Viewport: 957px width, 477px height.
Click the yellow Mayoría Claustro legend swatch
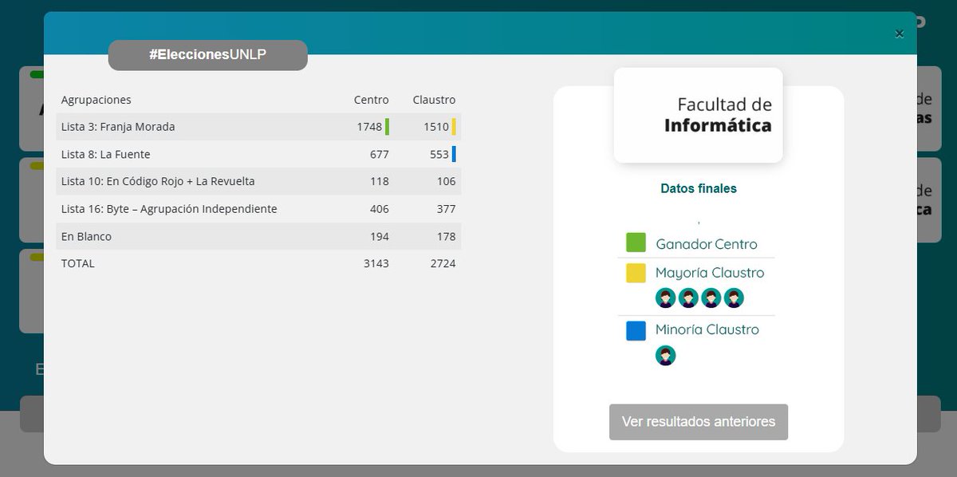tap(636, 273)
